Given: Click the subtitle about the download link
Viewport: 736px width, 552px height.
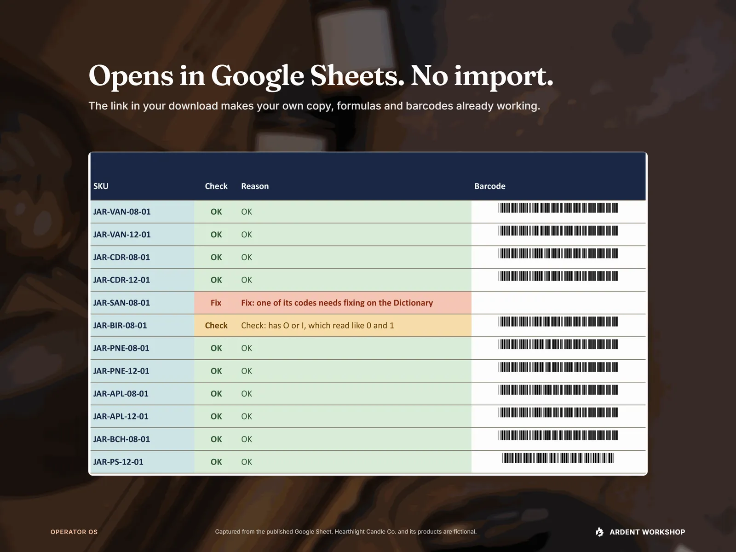Looking at the screenshot, I should [x=314, y=106].
